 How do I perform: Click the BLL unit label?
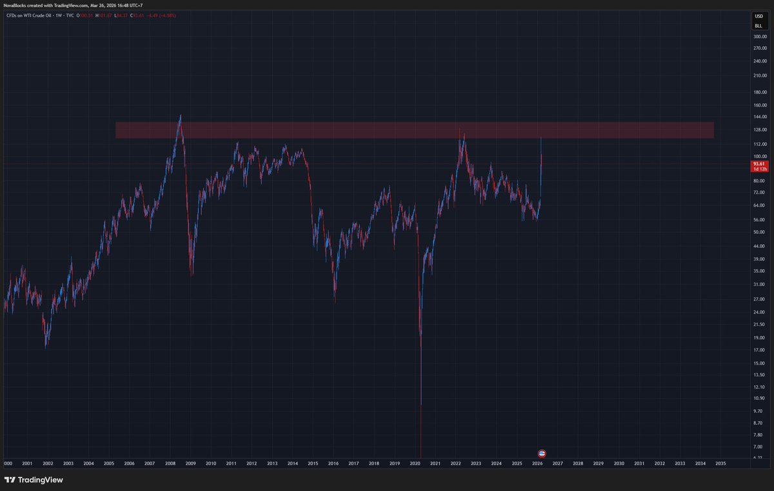coord(759,26)
